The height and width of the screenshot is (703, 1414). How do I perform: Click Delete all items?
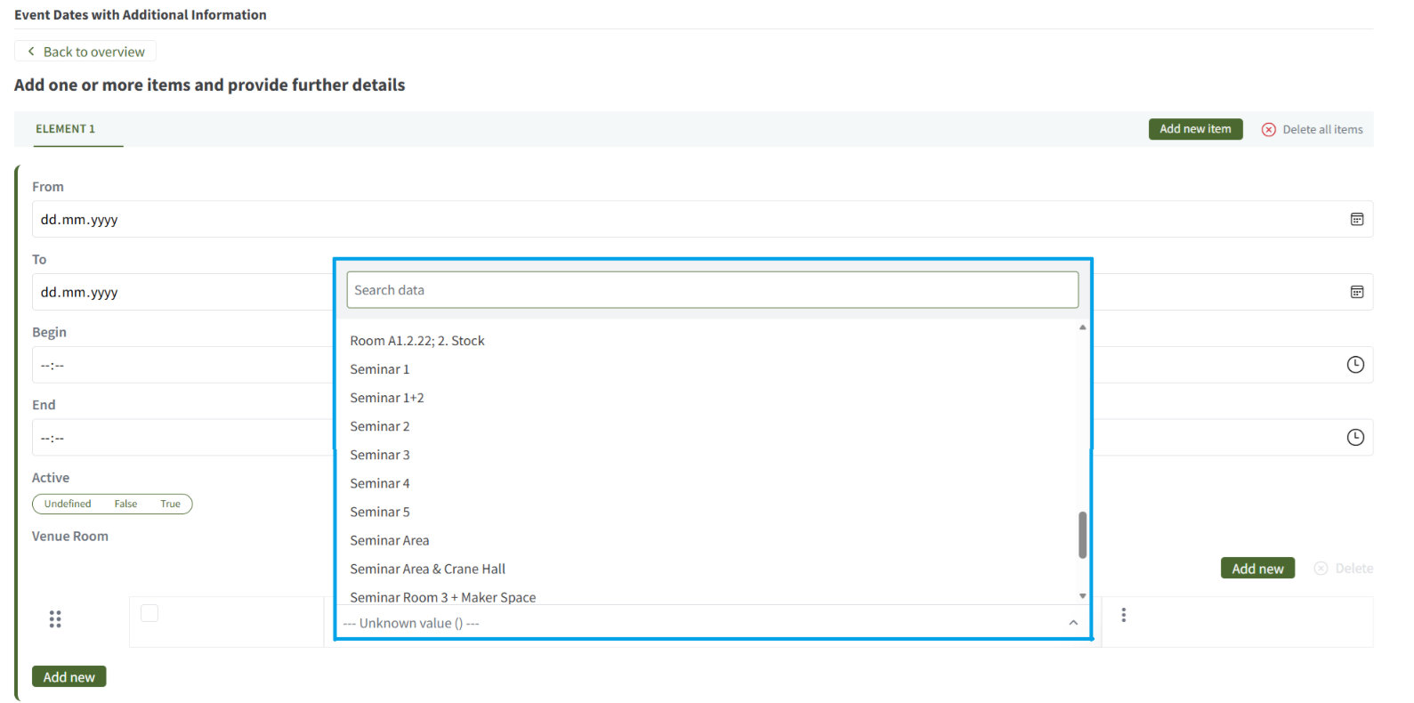1313,130
